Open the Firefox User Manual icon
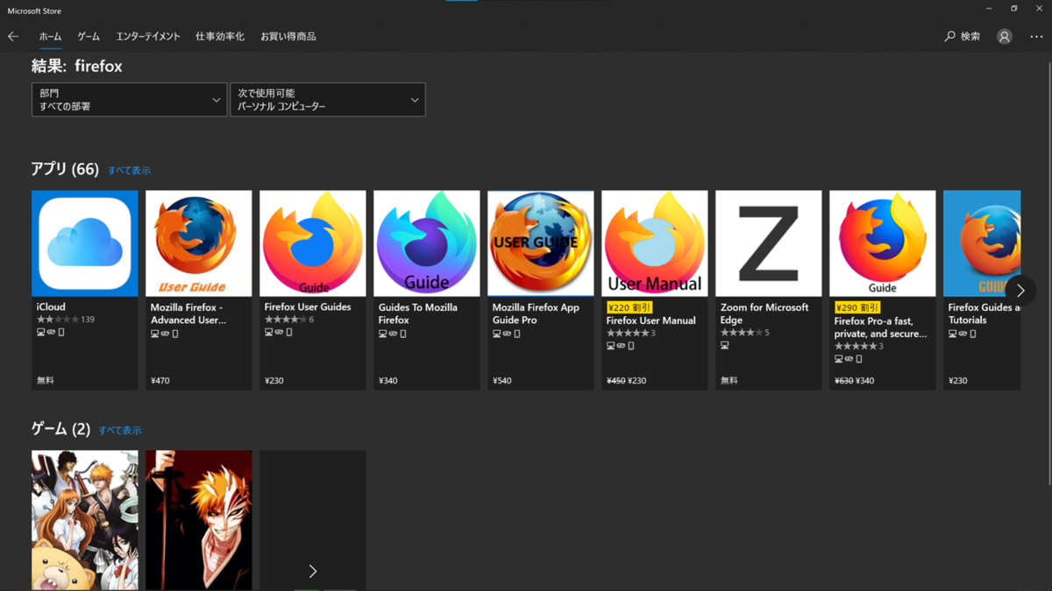 (654, 243)
